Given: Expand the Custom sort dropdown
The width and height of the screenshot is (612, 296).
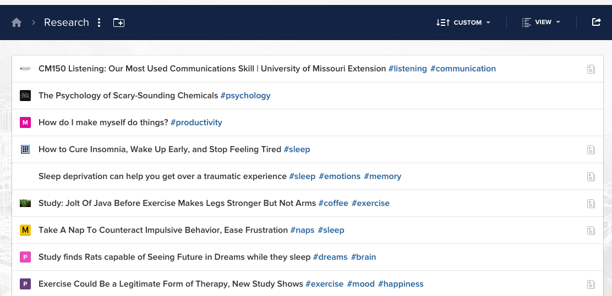Looking at the screenshot, I should pos(463,23).
